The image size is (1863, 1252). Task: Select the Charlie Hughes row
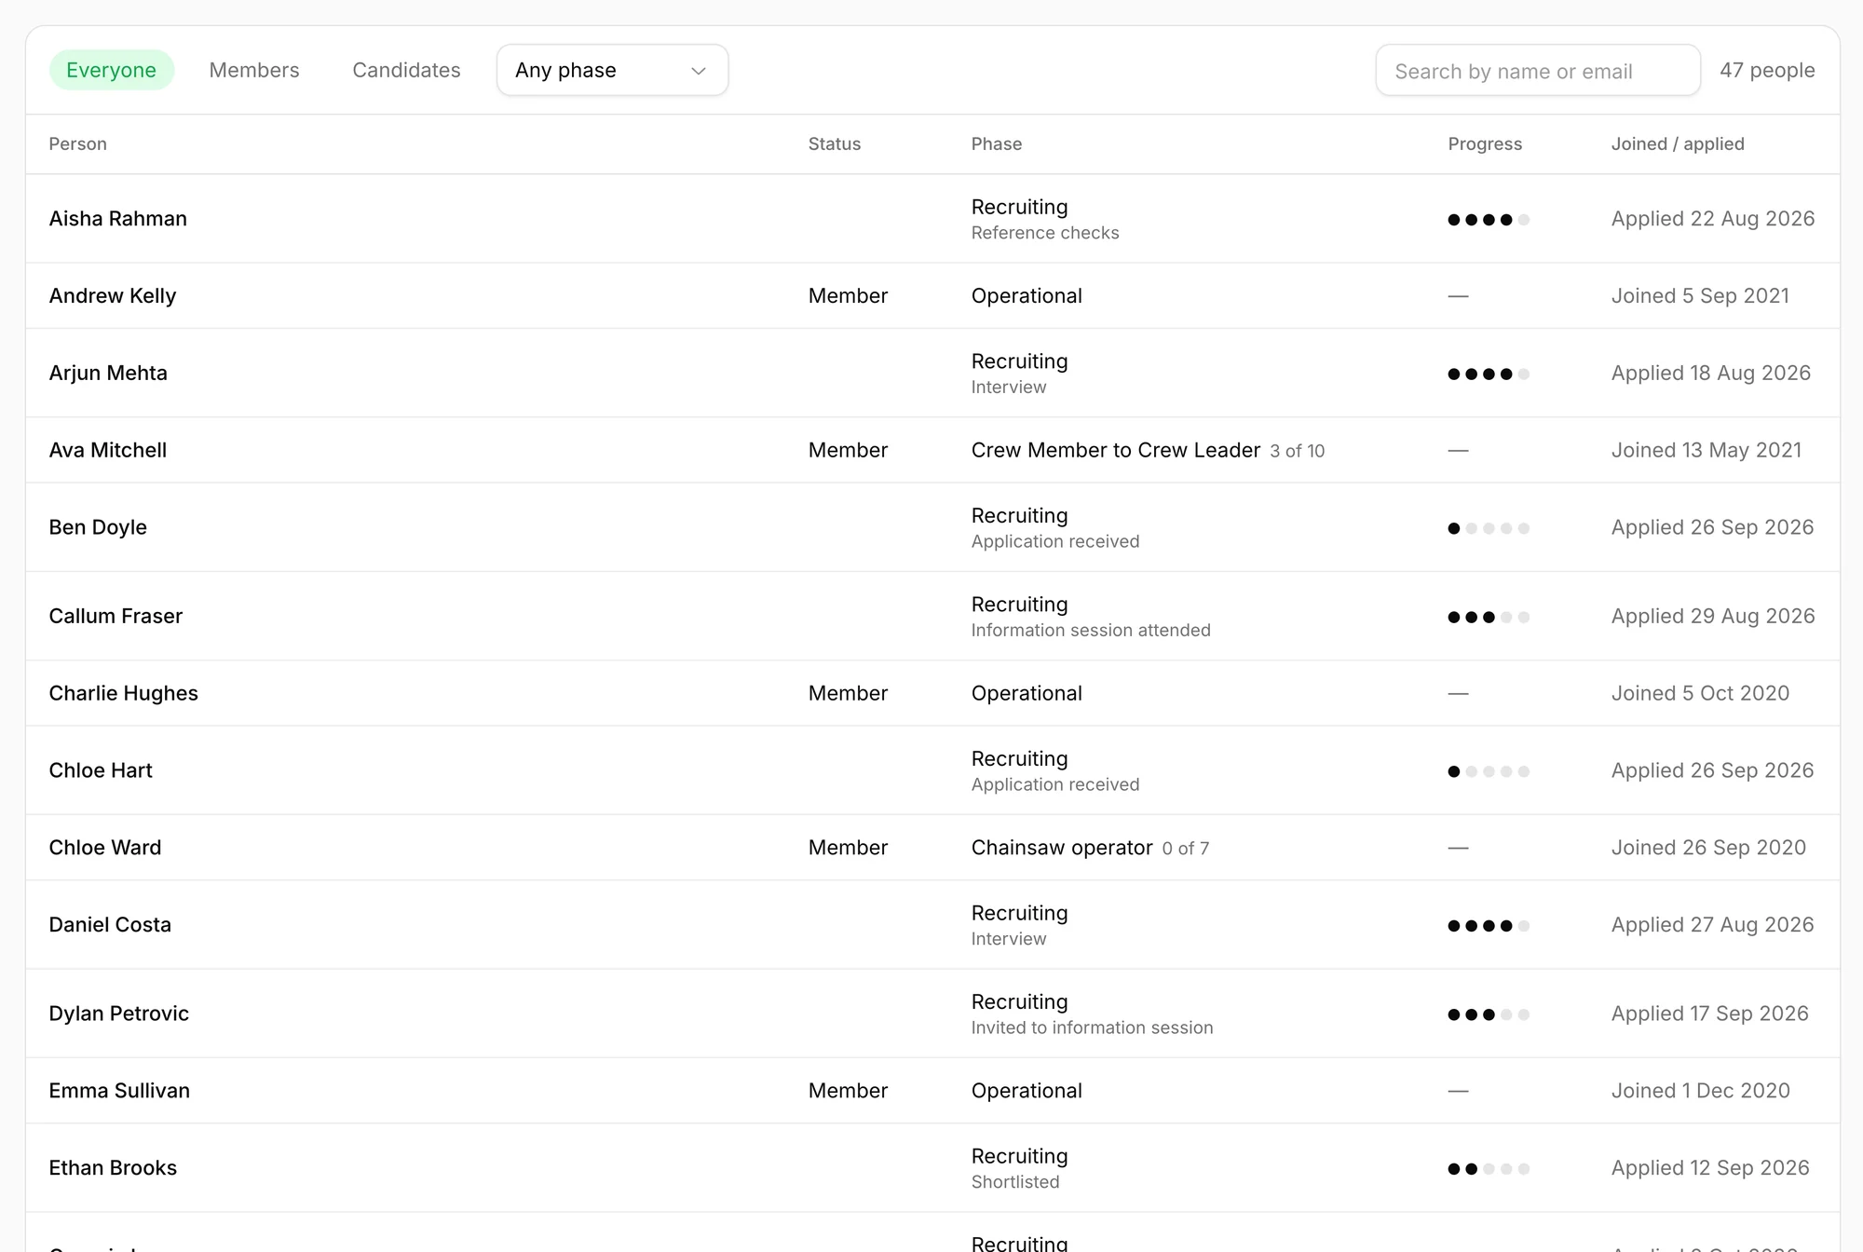pyautogui.click(x=932, y=693)
